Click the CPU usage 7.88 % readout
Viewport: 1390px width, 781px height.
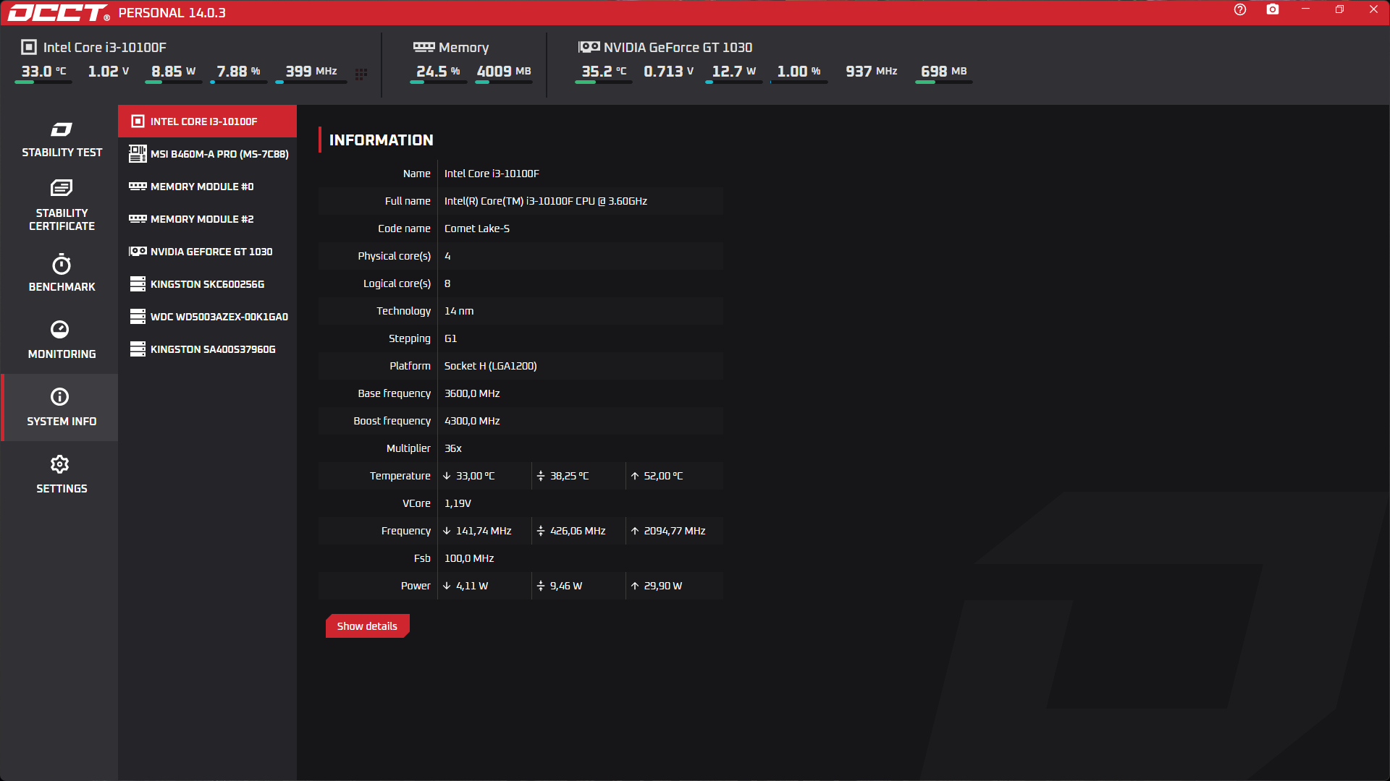point(239,72)
